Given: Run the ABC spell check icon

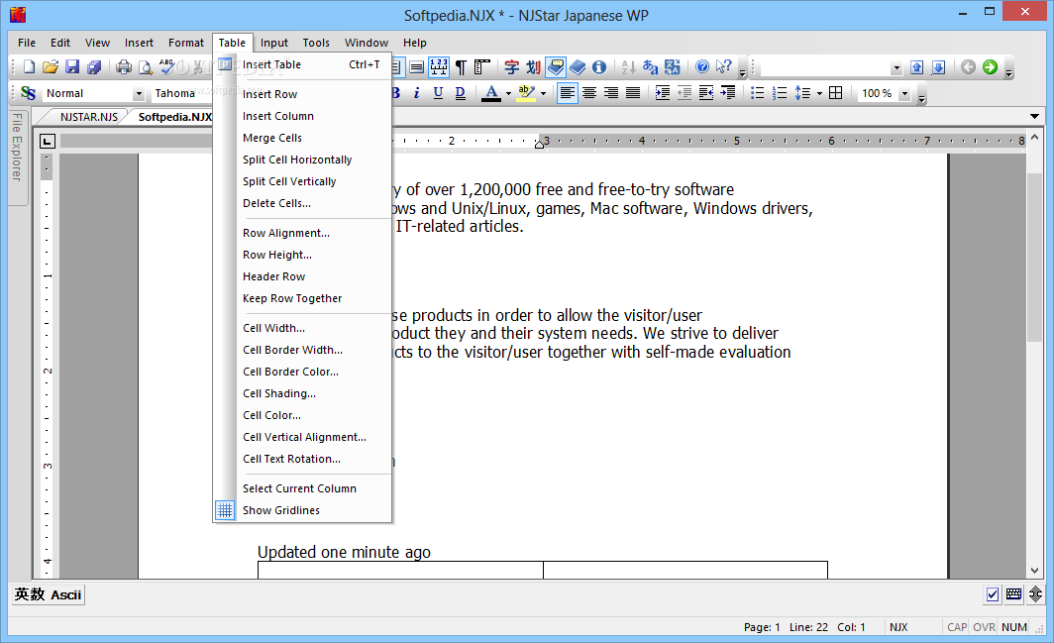Looking at the screenshot, I should click(166, 66).
